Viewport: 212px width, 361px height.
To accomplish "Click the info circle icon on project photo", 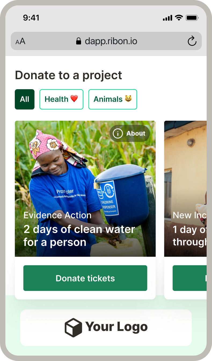I will pyautogui.click(x=118, y=133).
